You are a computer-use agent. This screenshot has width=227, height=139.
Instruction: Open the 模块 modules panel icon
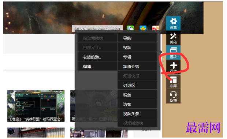(173, 53)
